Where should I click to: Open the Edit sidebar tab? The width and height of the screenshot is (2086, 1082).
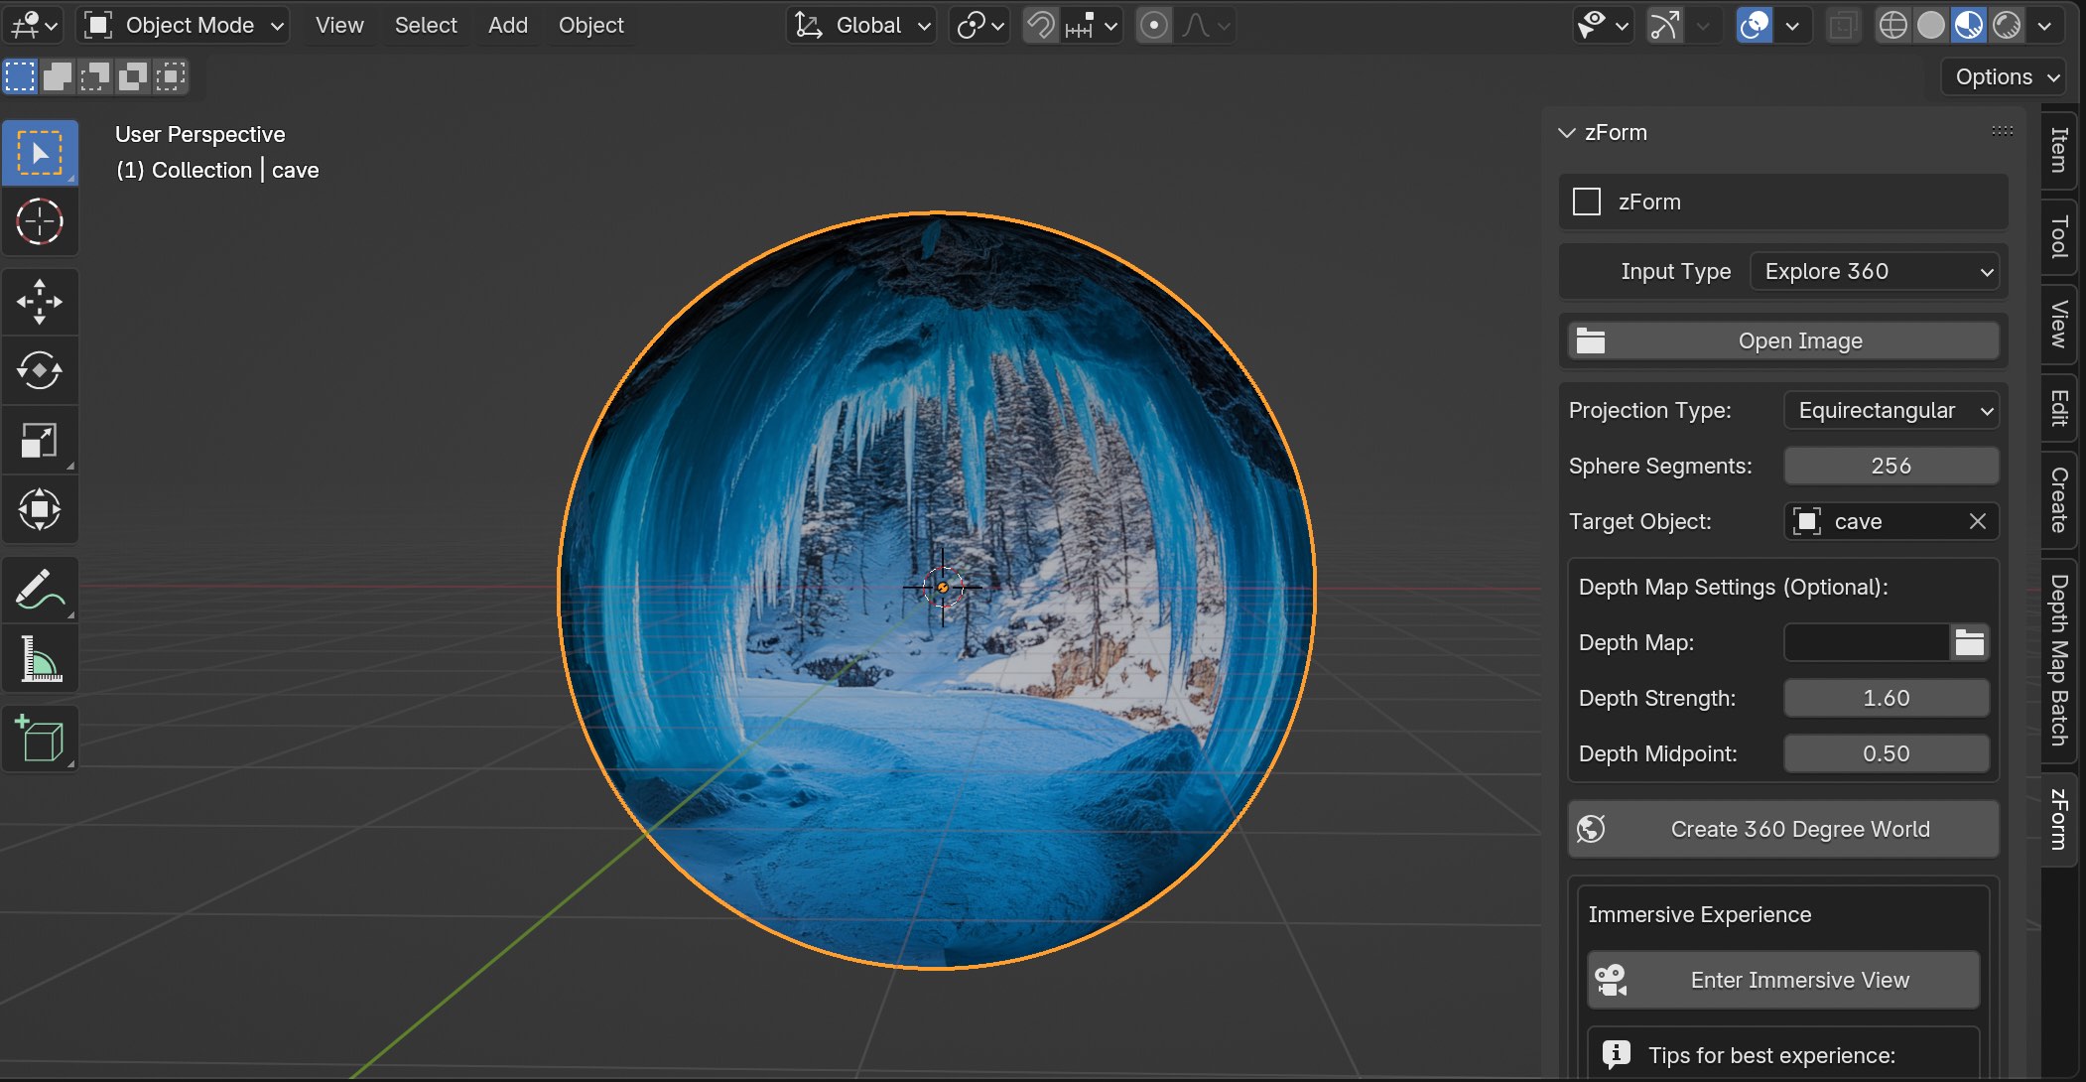[x=2059, y=407]
